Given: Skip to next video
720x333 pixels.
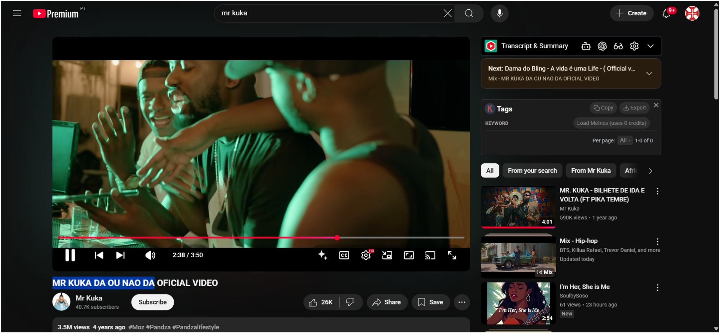Looking at the screenshot, I should pos(120,255).
